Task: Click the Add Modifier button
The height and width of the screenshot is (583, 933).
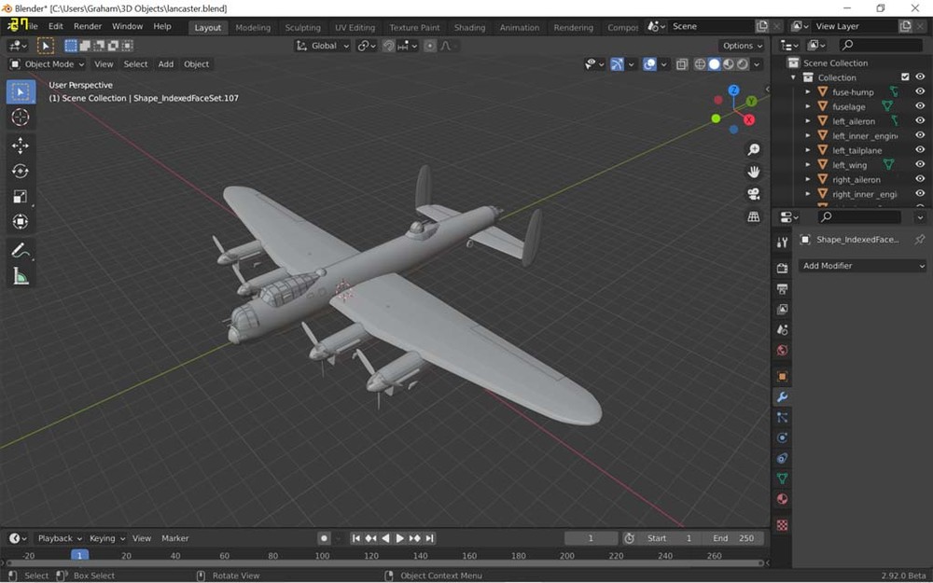Action: (x=860, y=266)
